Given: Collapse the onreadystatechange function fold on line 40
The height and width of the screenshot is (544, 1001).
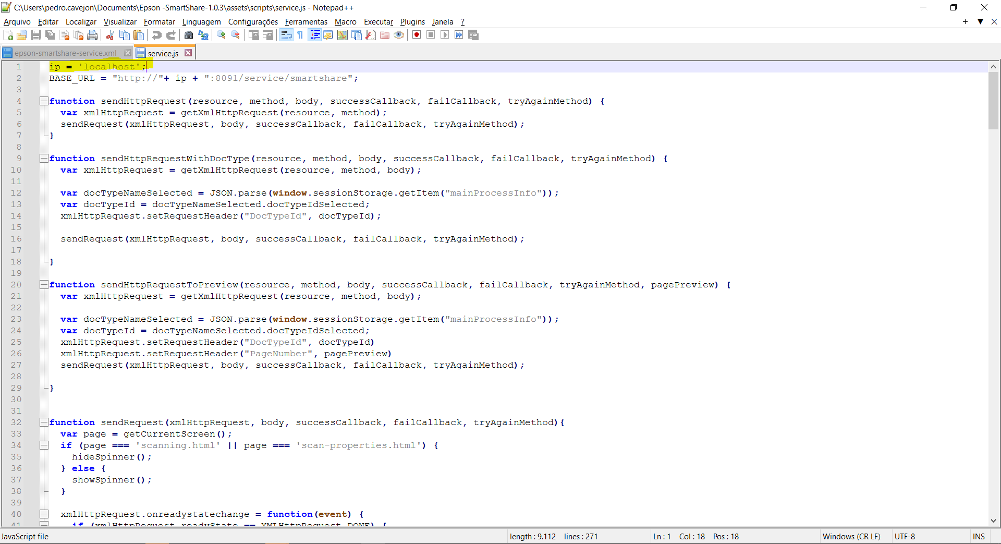Looking at the screenshot, I should pyautogui.click(x=44, y=514).
